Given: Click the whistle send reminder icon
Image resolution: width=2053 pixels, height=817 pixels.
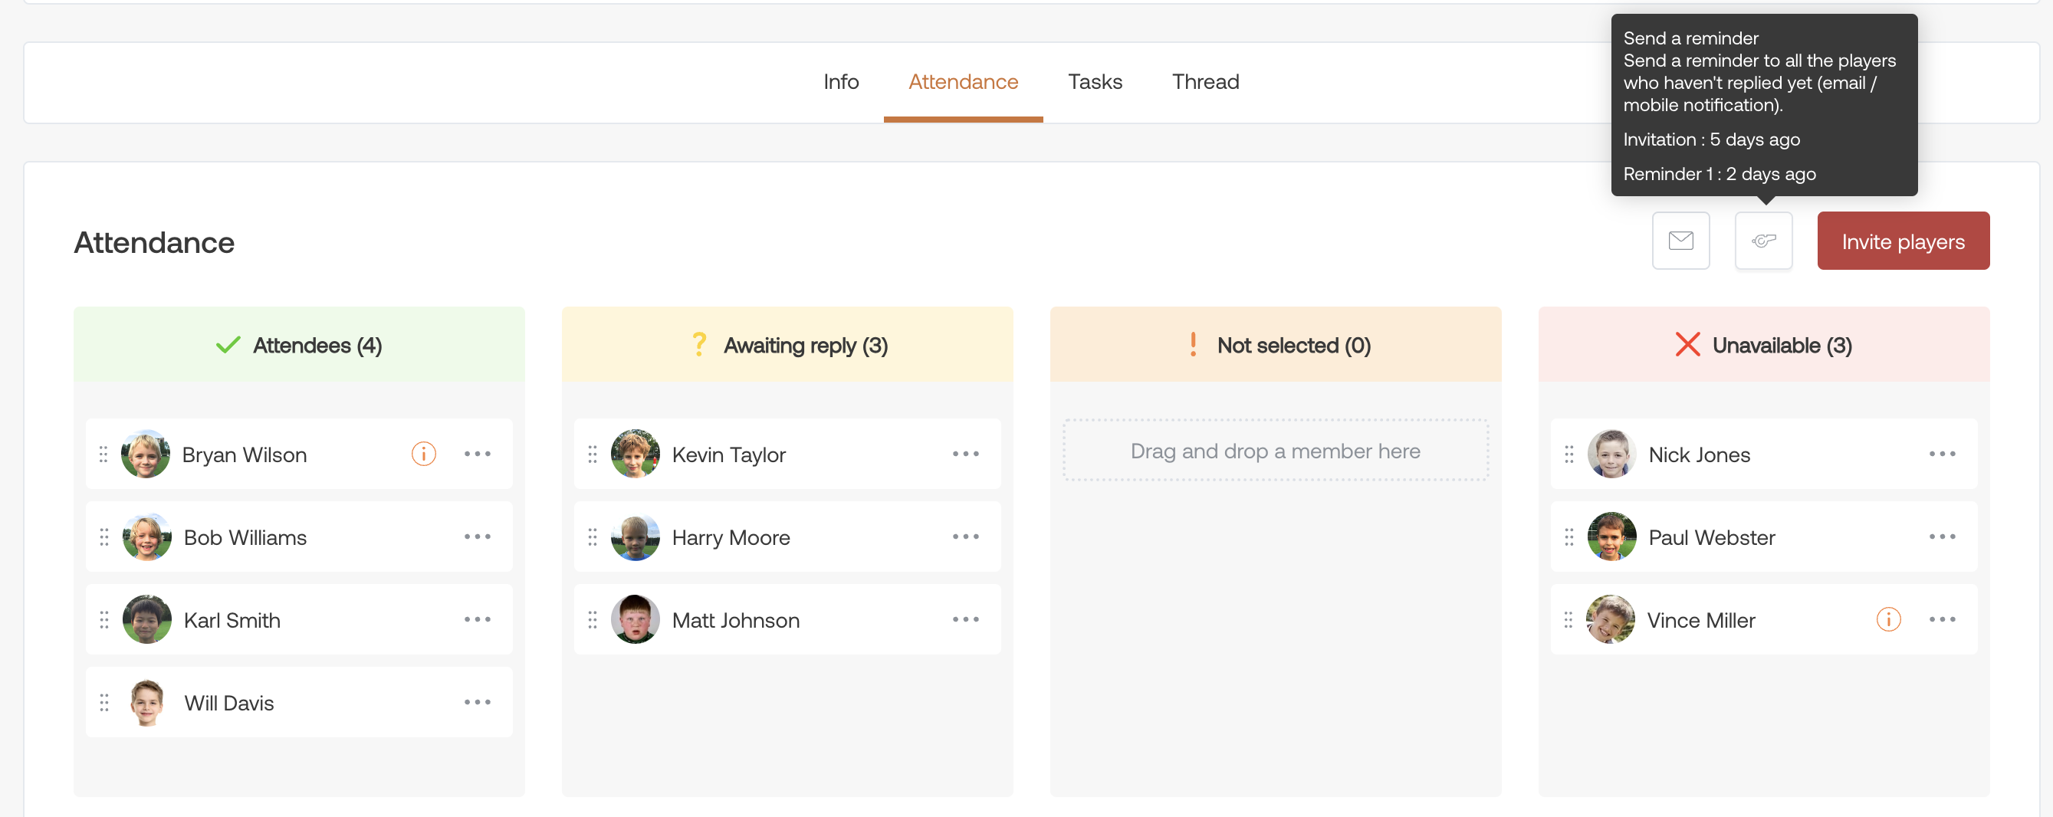Looking at the screenshot, I should (x=1763, y=241).
